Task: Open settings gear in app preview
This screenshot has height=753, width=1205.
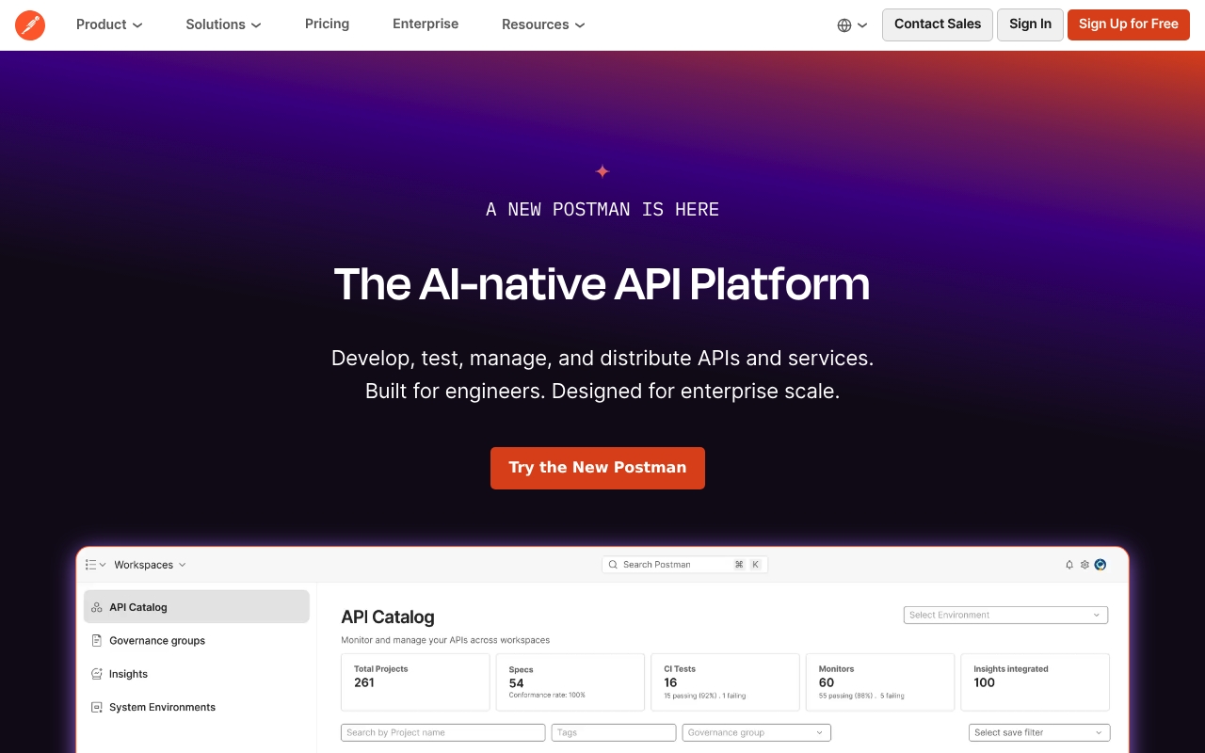Action: point(1084,565)
